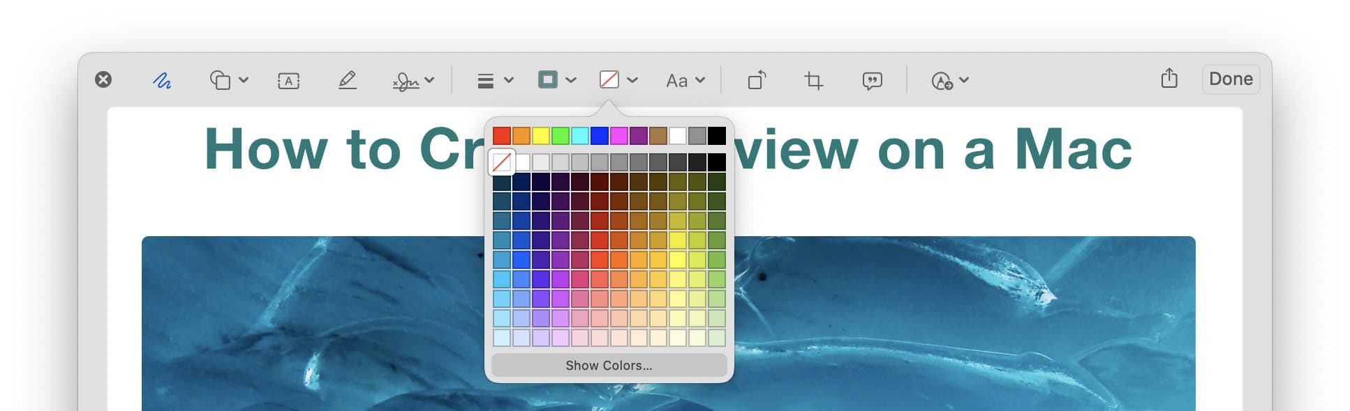Click the Done button
Viewport: 1350px width, 411px height.
1231,79
